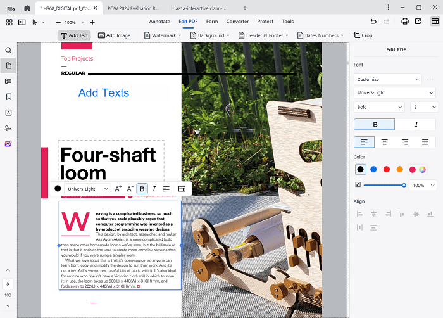The image size is (443, 318).
Task: Expand the font size 8 dropdown
Action: (423, 107)
